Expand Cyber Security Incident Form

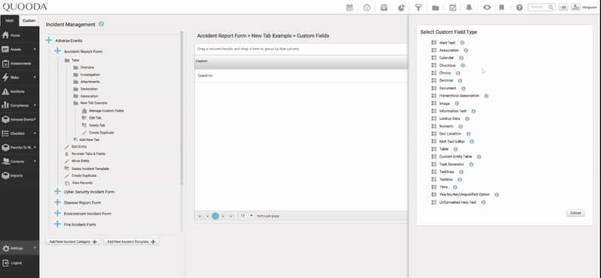[58, 192]
